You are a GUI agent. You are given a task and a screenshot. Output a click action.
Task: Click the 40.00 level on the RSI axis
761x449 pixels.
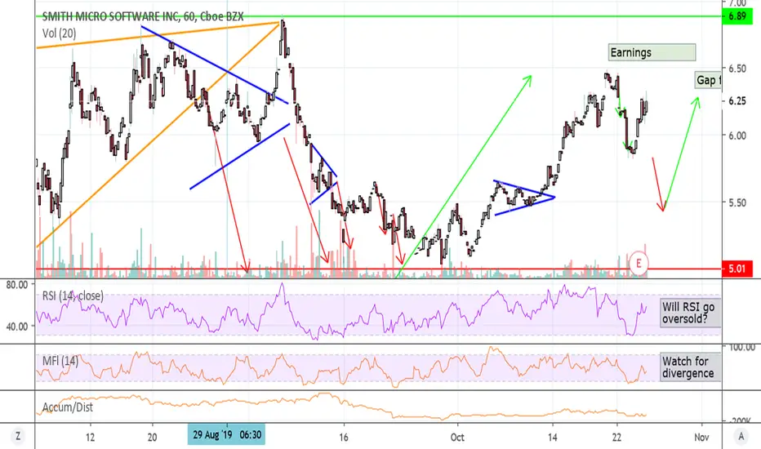tap(17, 327)
